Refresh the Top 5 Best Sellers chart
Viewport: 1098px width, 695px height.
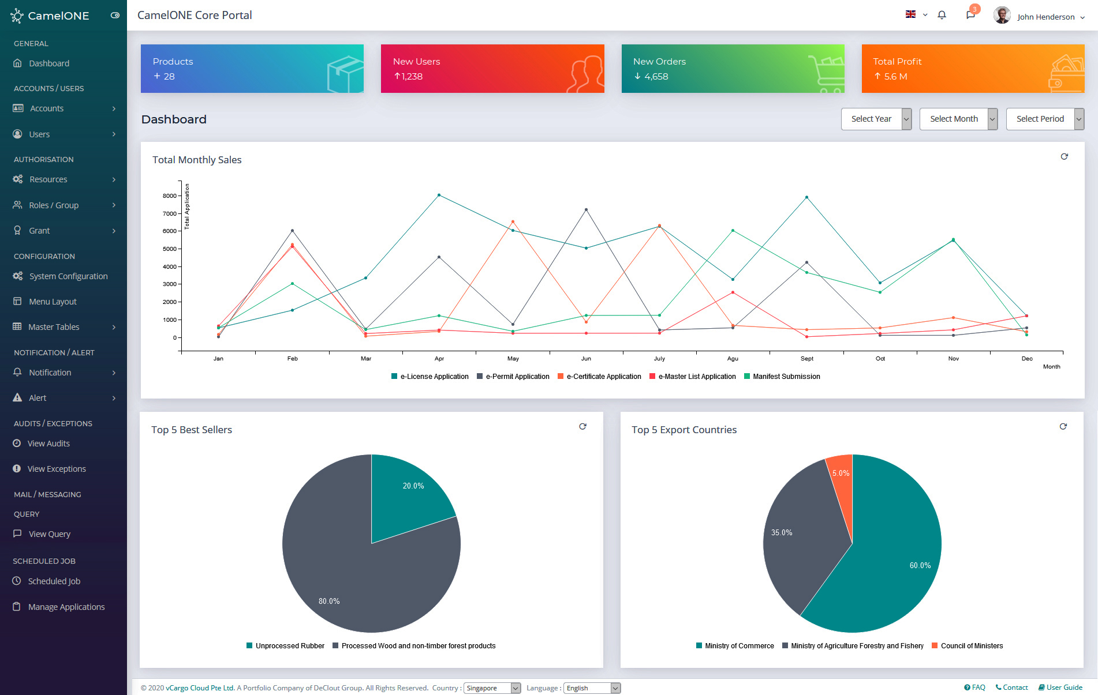click(x=582, y=427)
